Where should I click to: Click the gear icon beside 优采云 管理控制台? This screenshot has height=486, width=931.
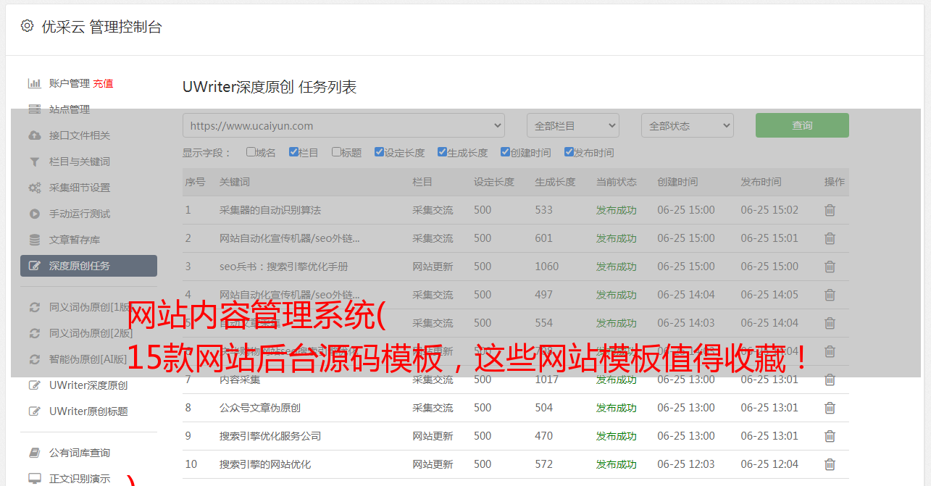coord(27,26)
